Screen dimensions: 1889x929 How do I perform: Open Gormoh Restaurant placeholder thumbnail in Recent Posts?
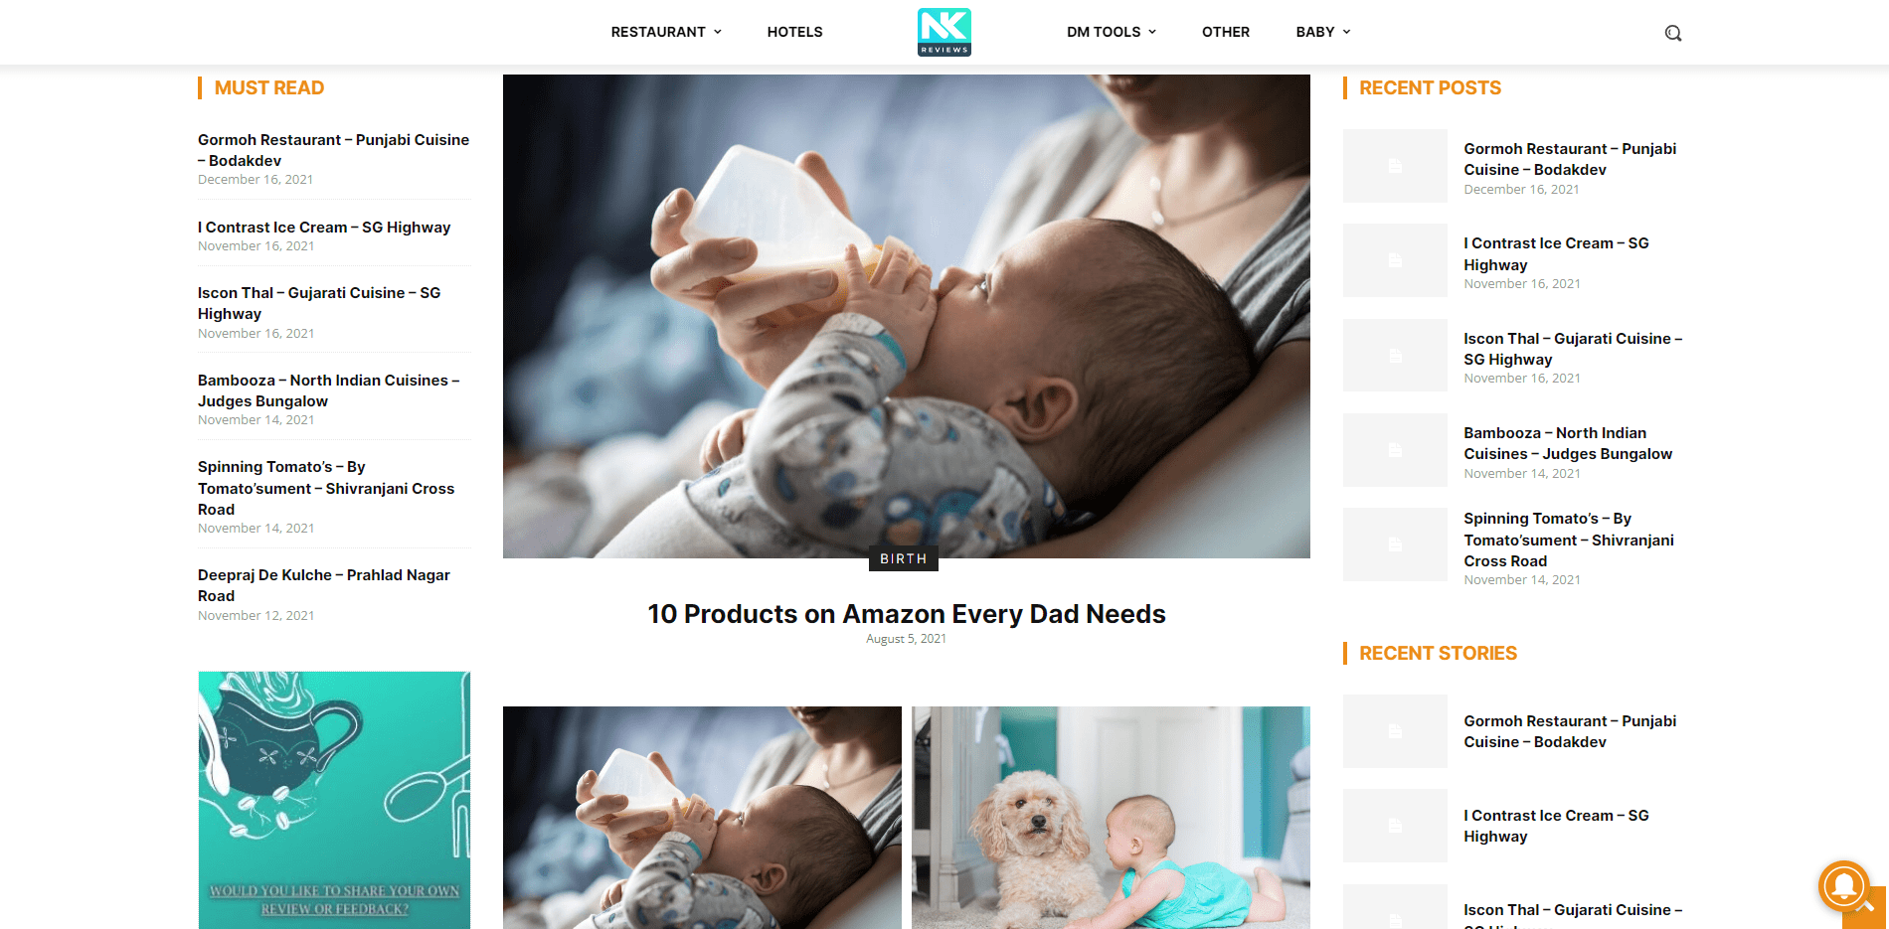pos(1395,166)
